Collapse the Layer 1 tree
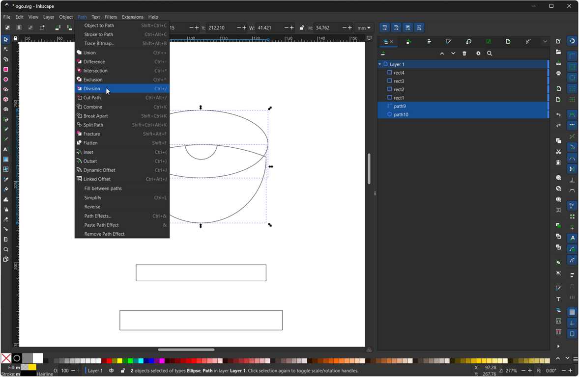The image size is (579, 377). [379, 64]
